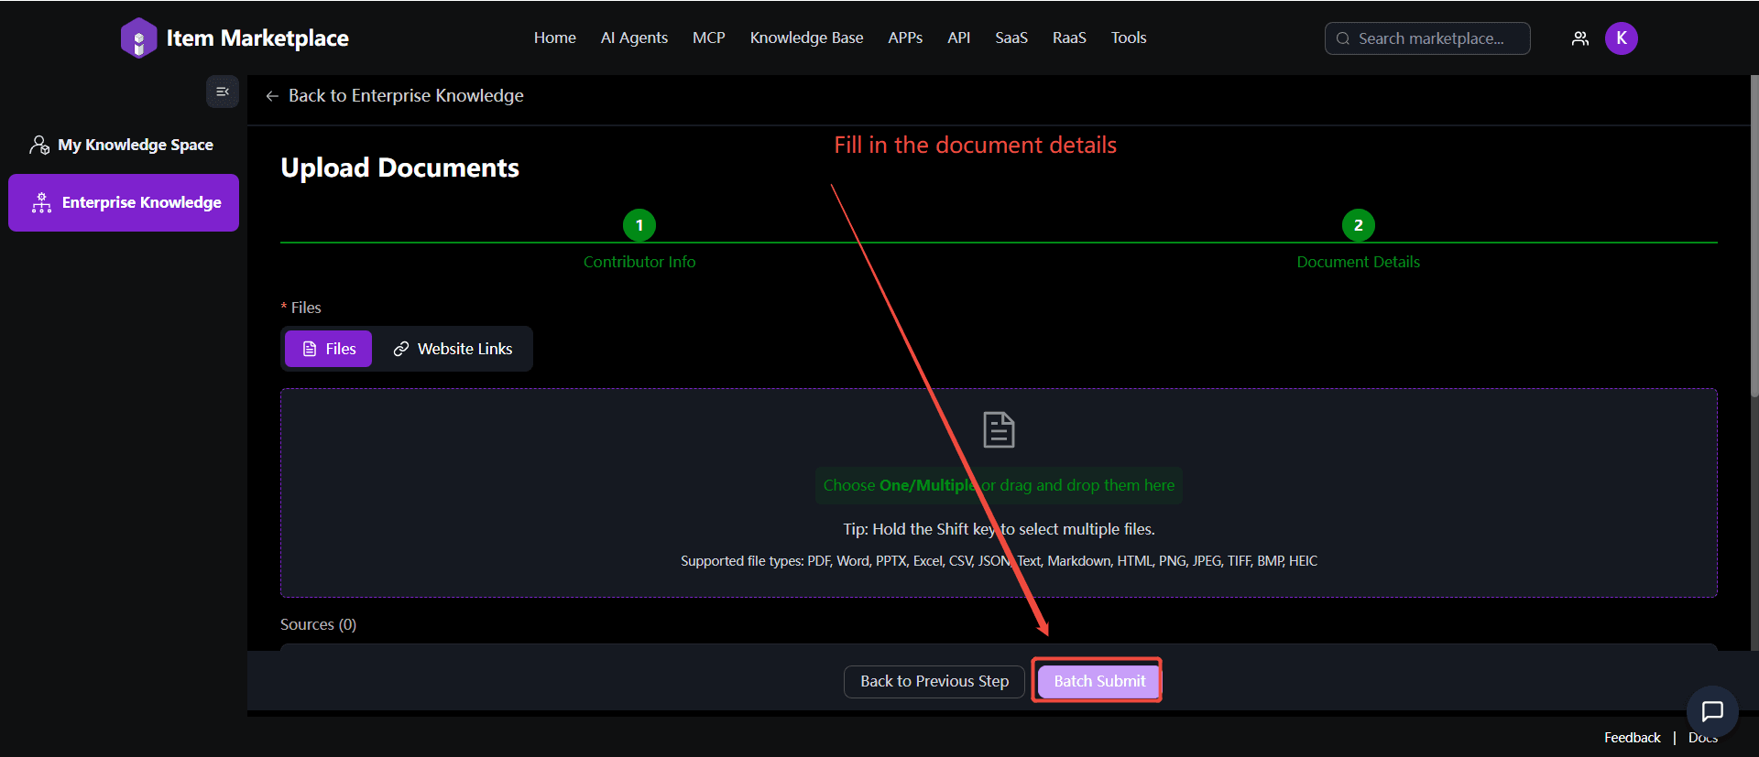Click the page vertical scrollbar
The image size is (1759, 757).
[1754, 236]
